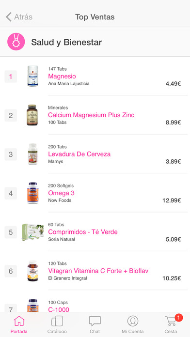Open the Cesta shopping cart icon
This screenshot has width=190, height=337.
pos(171,322)
